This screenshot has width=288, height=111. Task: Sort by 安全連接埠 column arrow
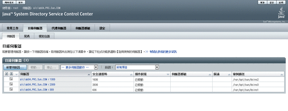click(x=131, y=75)
